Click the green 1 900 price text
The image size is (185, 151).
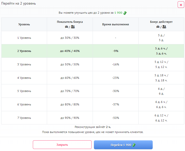pyautogui.click(x=118, y=13)
